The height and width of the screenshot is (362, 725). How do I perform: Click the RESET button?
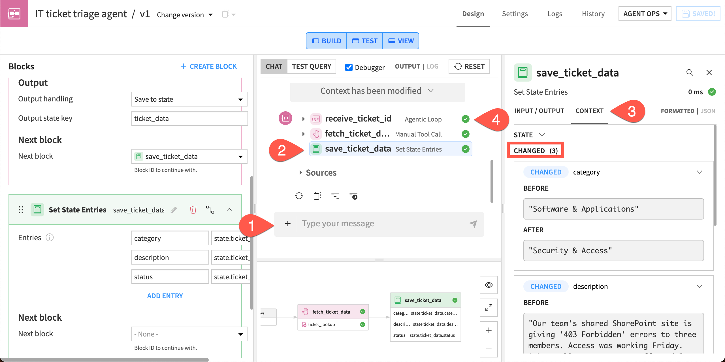469,66
